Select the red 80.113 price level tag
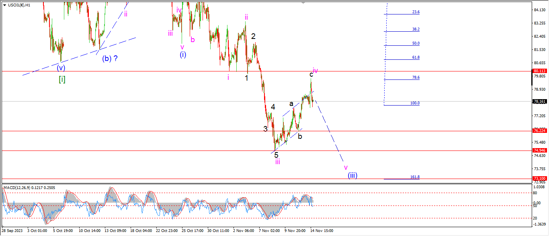The width and height of the screenshot is (549, 236). click(539, 71)
